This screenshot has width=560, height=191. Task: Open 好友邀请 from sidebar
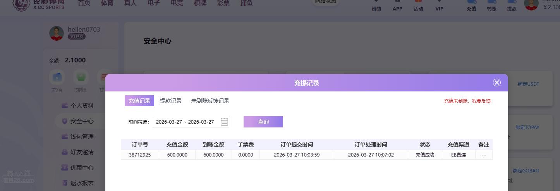point(82,152)
